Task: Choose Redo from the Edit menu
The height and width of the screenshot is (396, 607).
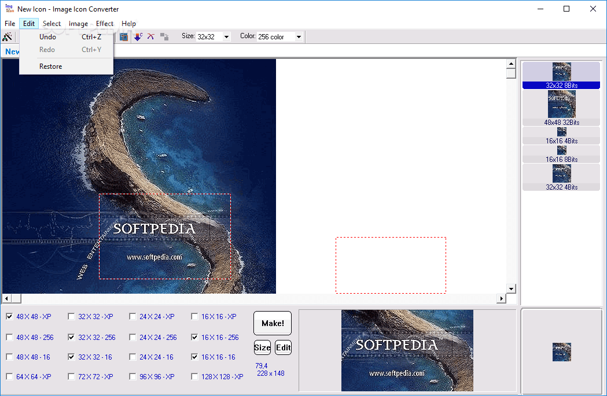Action: tap(66, 50)
